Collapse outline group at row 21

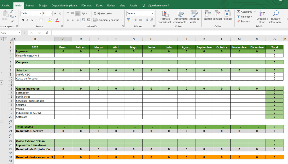[1, 121]
